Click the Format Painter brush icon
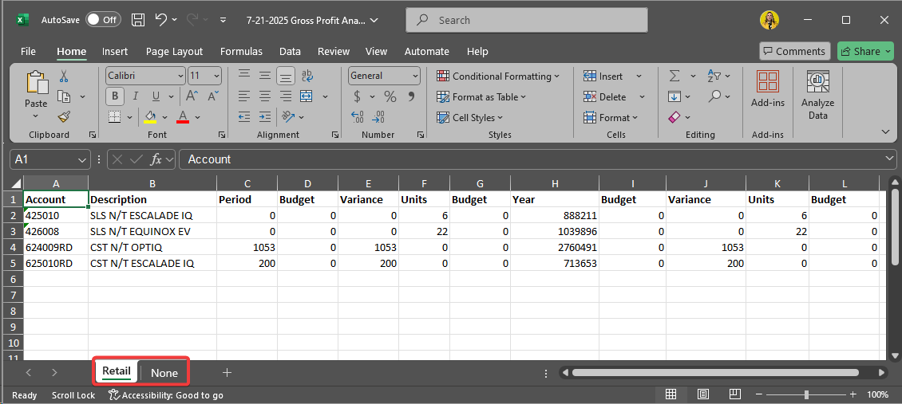The width and height of the screenshot is (902, 404). pos(64,116)
